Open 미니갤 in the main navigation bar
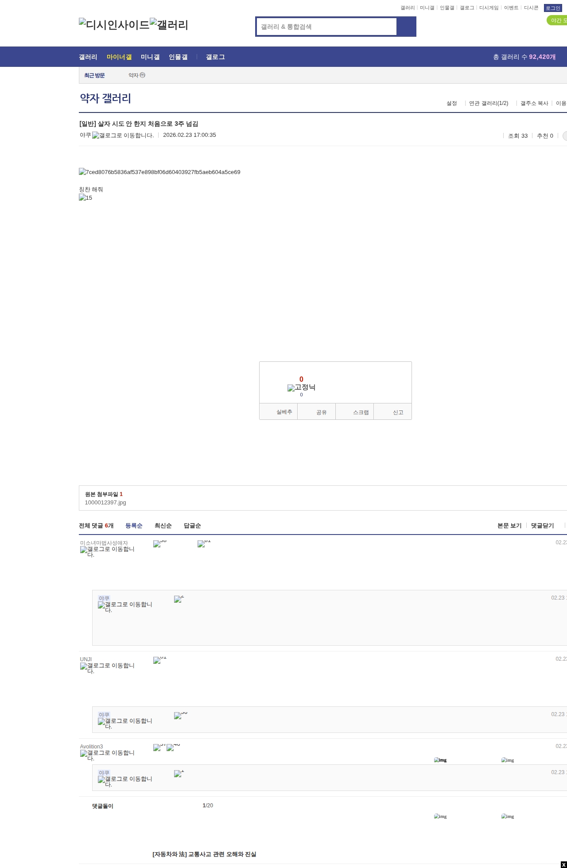The image size is (567, 868). (150, 57)
